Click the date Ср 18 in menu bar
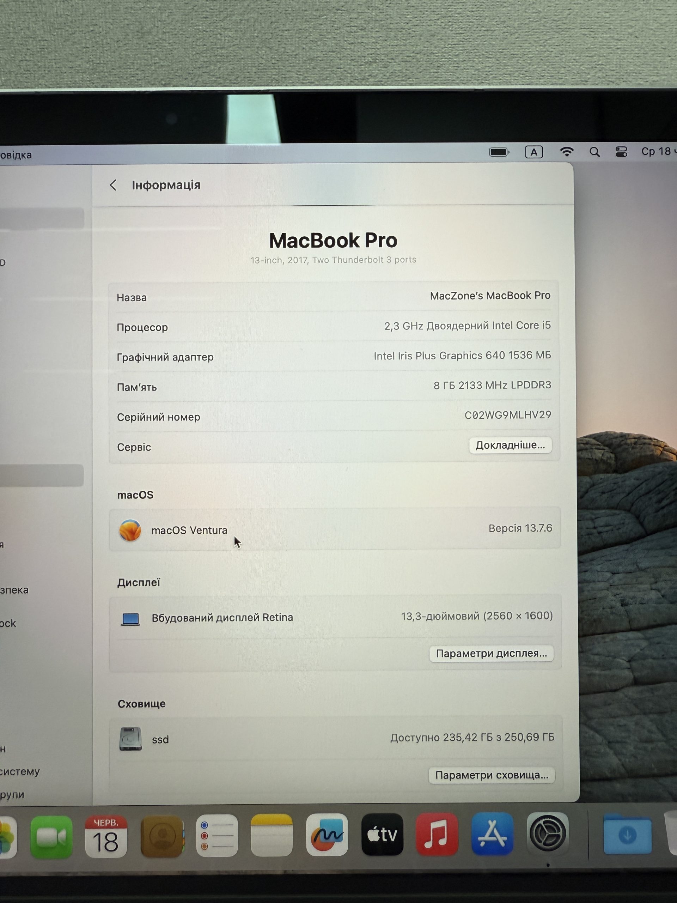The image size is (677, 903). tap(658, 151)
